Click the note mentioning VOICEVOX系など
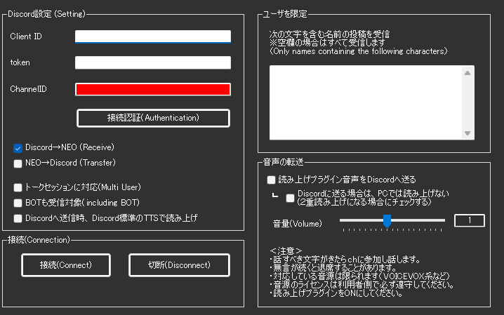Screen dimensions: 504x315 click(x=359, y=276)
